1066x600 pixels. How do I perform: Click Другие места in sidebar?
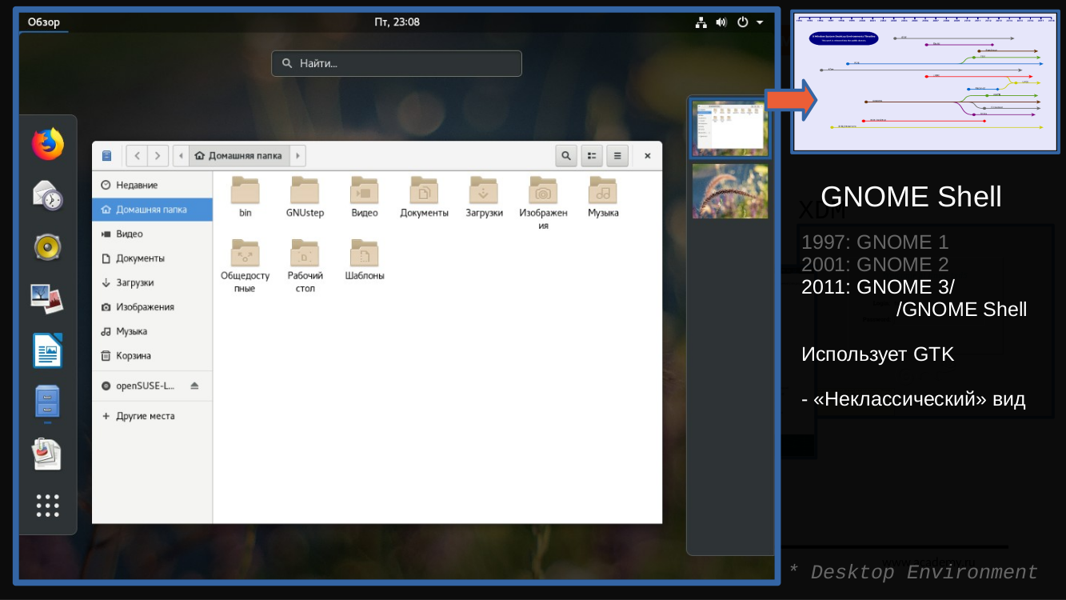pyautogui.click(x=152, y=416)
